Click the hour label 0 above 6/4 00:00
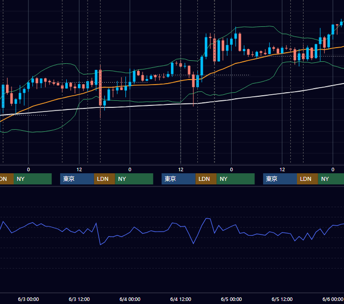This screenshot has height=304, width=344. [130, 170]
